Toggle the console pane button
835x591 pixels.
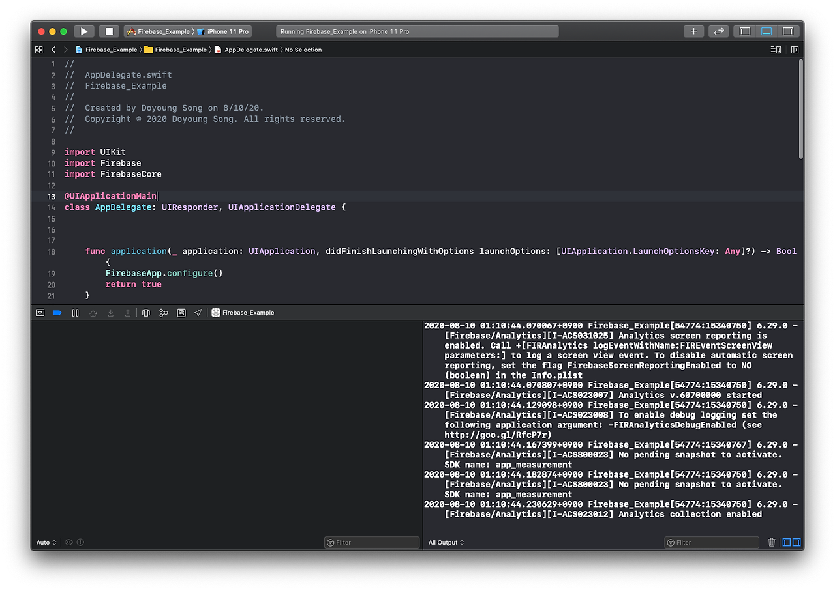(796, 542)
